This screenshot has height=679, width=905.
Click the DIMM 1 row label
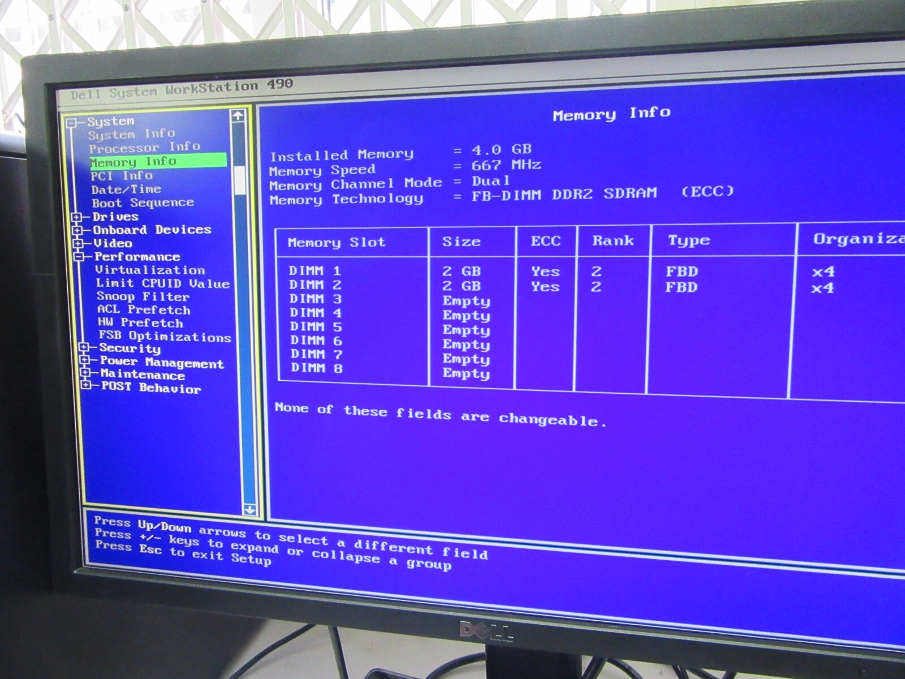[315, 271]
